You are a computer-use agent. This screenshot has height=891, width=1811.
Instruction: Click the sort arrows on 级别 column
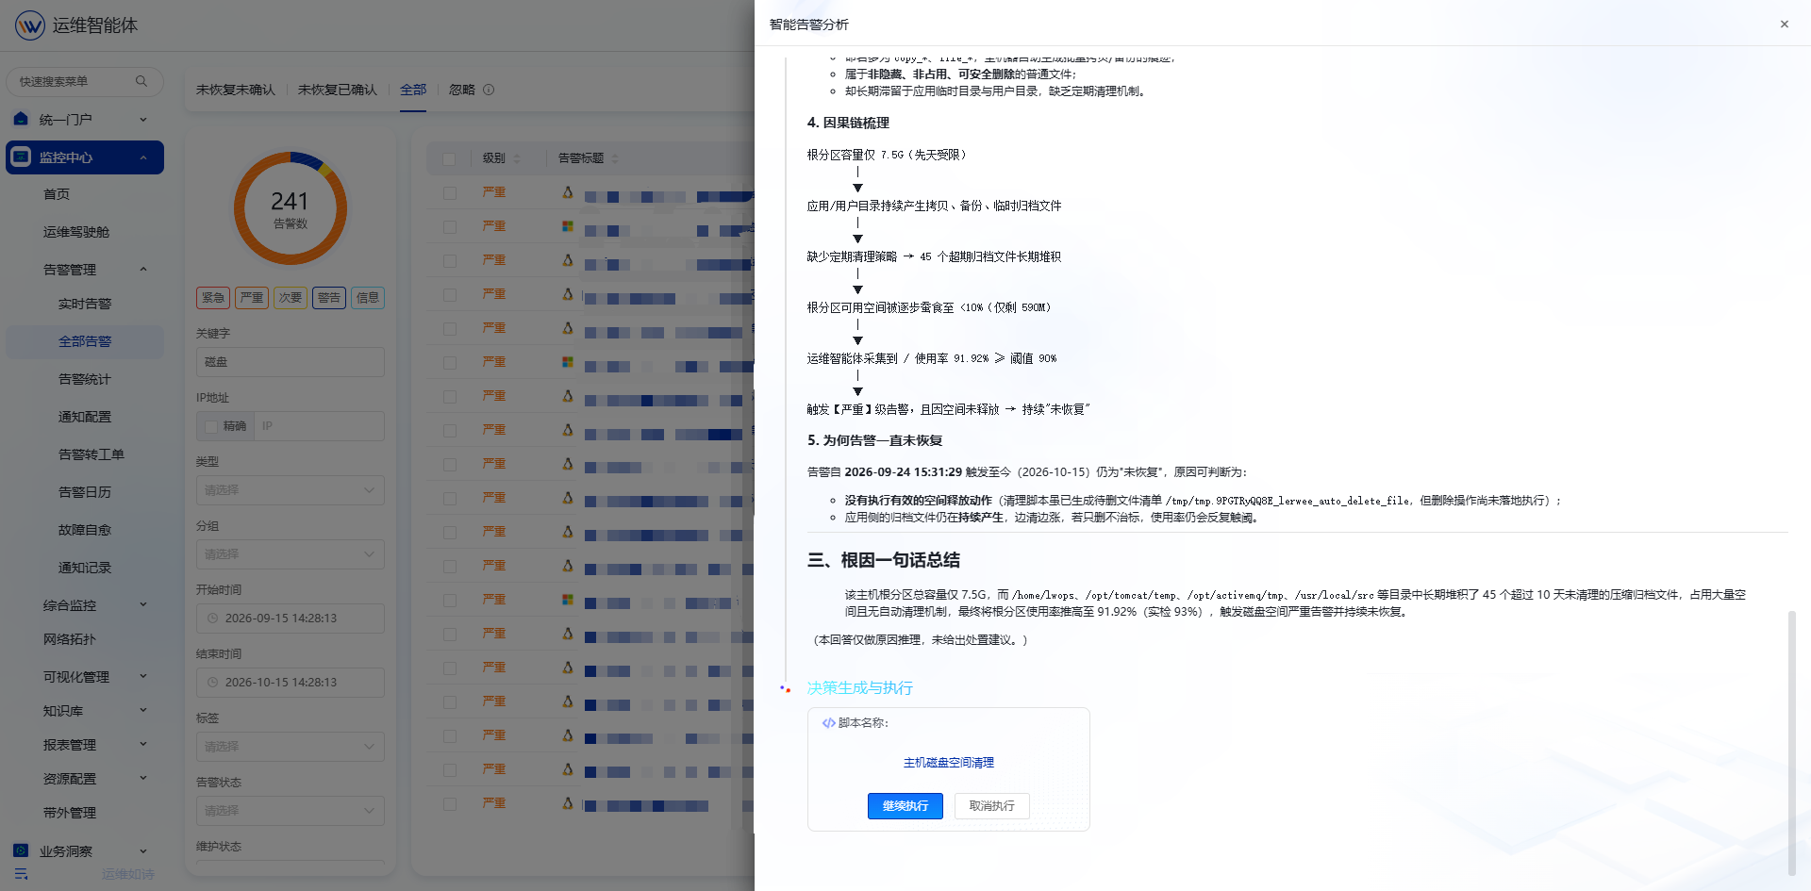pyautogui.click(x=517, y=158)
